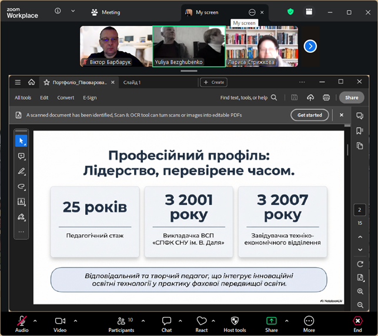Print the document
Screen dimensions: 378x336
(x=326, y=98)
